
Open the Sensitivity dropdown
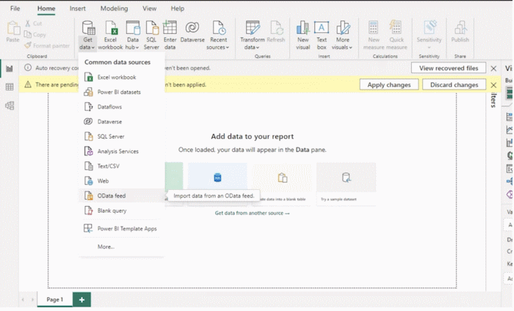click(x=429, y=35)
